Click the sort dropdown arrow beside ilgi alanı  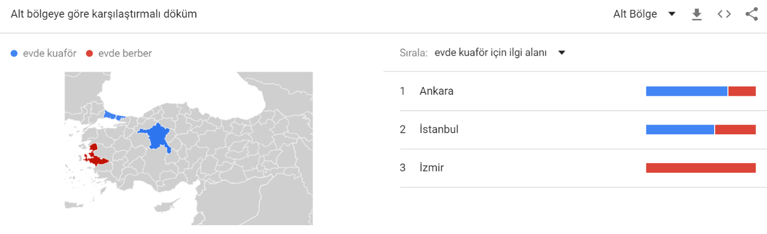[x=561, y=53]
